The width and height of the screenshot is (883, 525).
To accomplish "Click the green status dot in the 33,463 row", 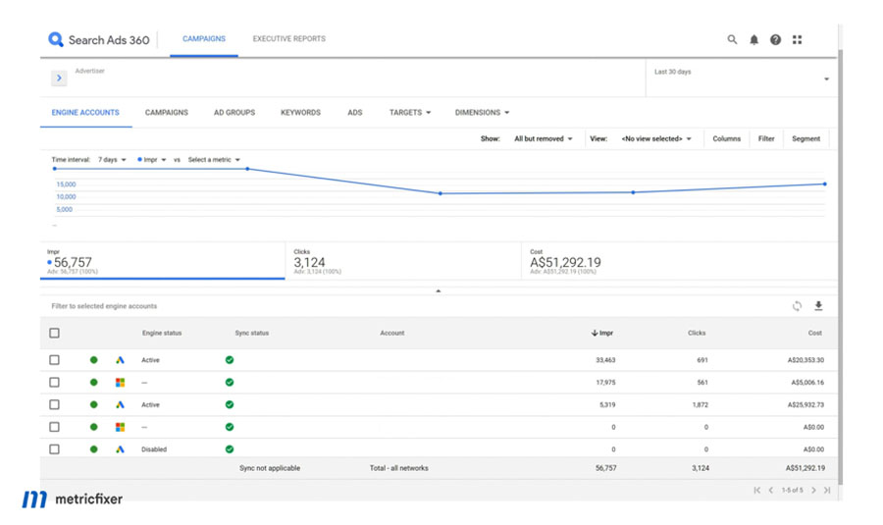I will [x=93, y=360].
